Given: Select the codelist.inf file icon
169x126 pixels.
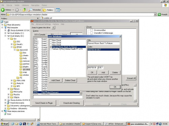Looking at the screenshot, I should tap(42, 18).
